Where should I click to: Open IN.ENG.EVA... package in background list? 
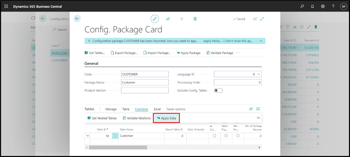tap(60, 53)
